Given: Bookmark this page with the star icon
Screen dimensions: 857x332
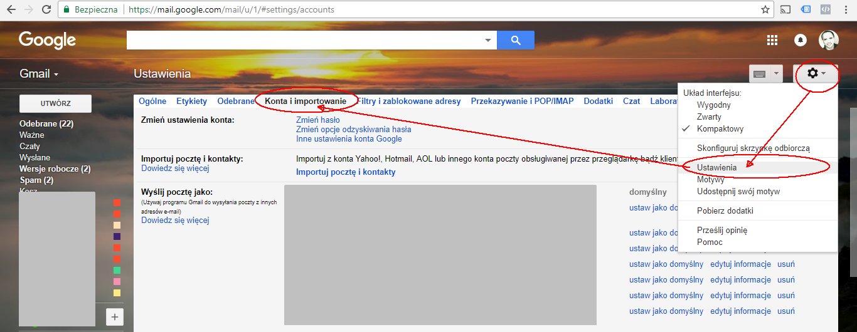Looking at the screenshot, I should tap(765, 10).
